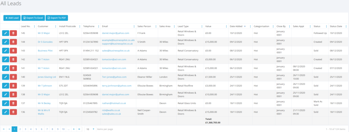349x132 pixels.
Task: Open Value column options menu
Action: (x=226, y=27)
